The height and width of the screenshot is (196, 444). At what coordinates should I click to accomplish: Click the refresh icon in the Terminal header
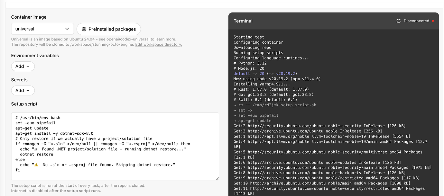click(x=399, y=21)
